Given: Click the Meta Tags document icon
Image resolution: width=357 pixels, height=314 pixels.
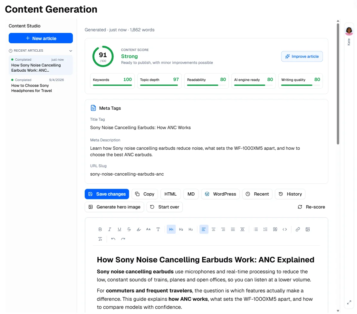Looking at the screenshot, I should tap(93, 108).
